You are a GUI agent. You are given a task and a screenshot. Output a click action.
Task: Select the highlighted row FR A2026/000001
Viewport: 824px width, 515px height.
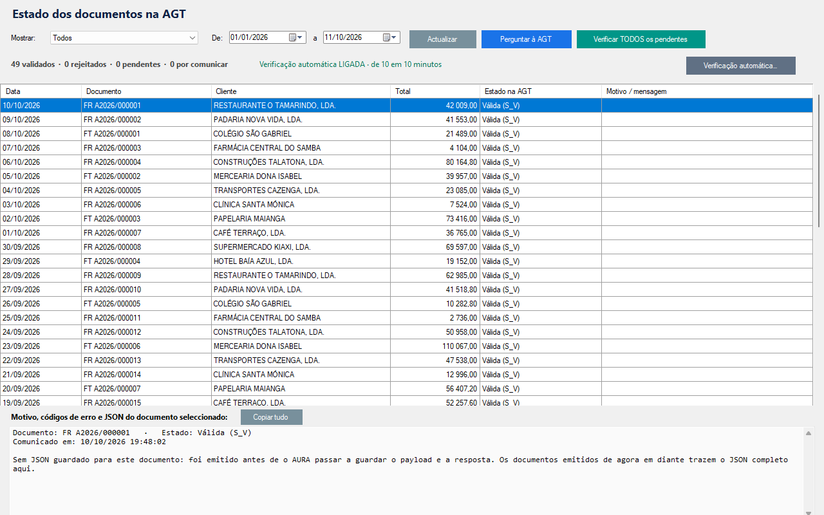click(406, 106)
